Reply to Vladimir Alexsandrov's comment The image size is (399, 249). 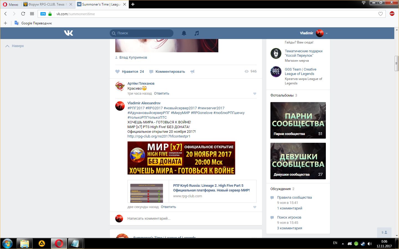pyautogui.click(x=168, y=207)
